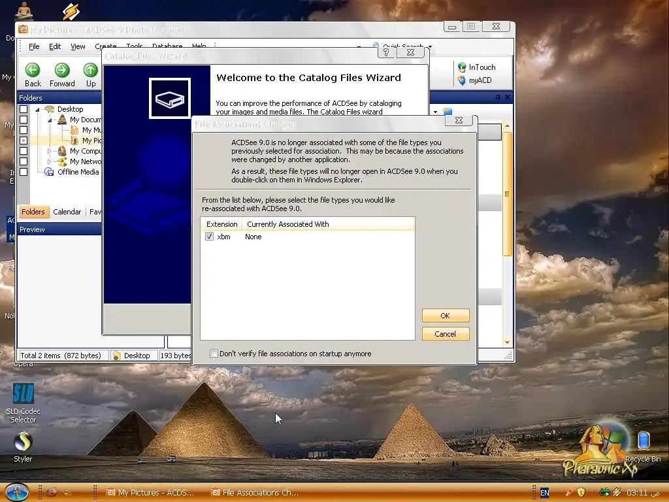Click the taskbar clock showing 03:11
669x502 pixels.
pos(644,493)
